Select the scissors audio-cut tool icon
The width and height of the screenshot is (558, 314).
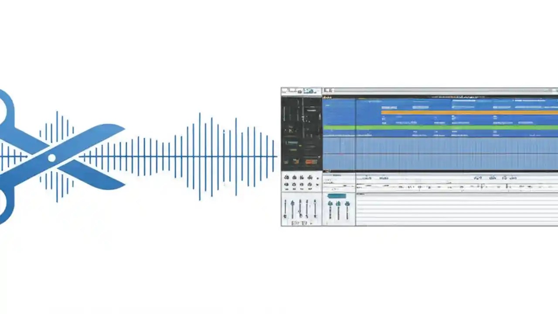(52, 157)
